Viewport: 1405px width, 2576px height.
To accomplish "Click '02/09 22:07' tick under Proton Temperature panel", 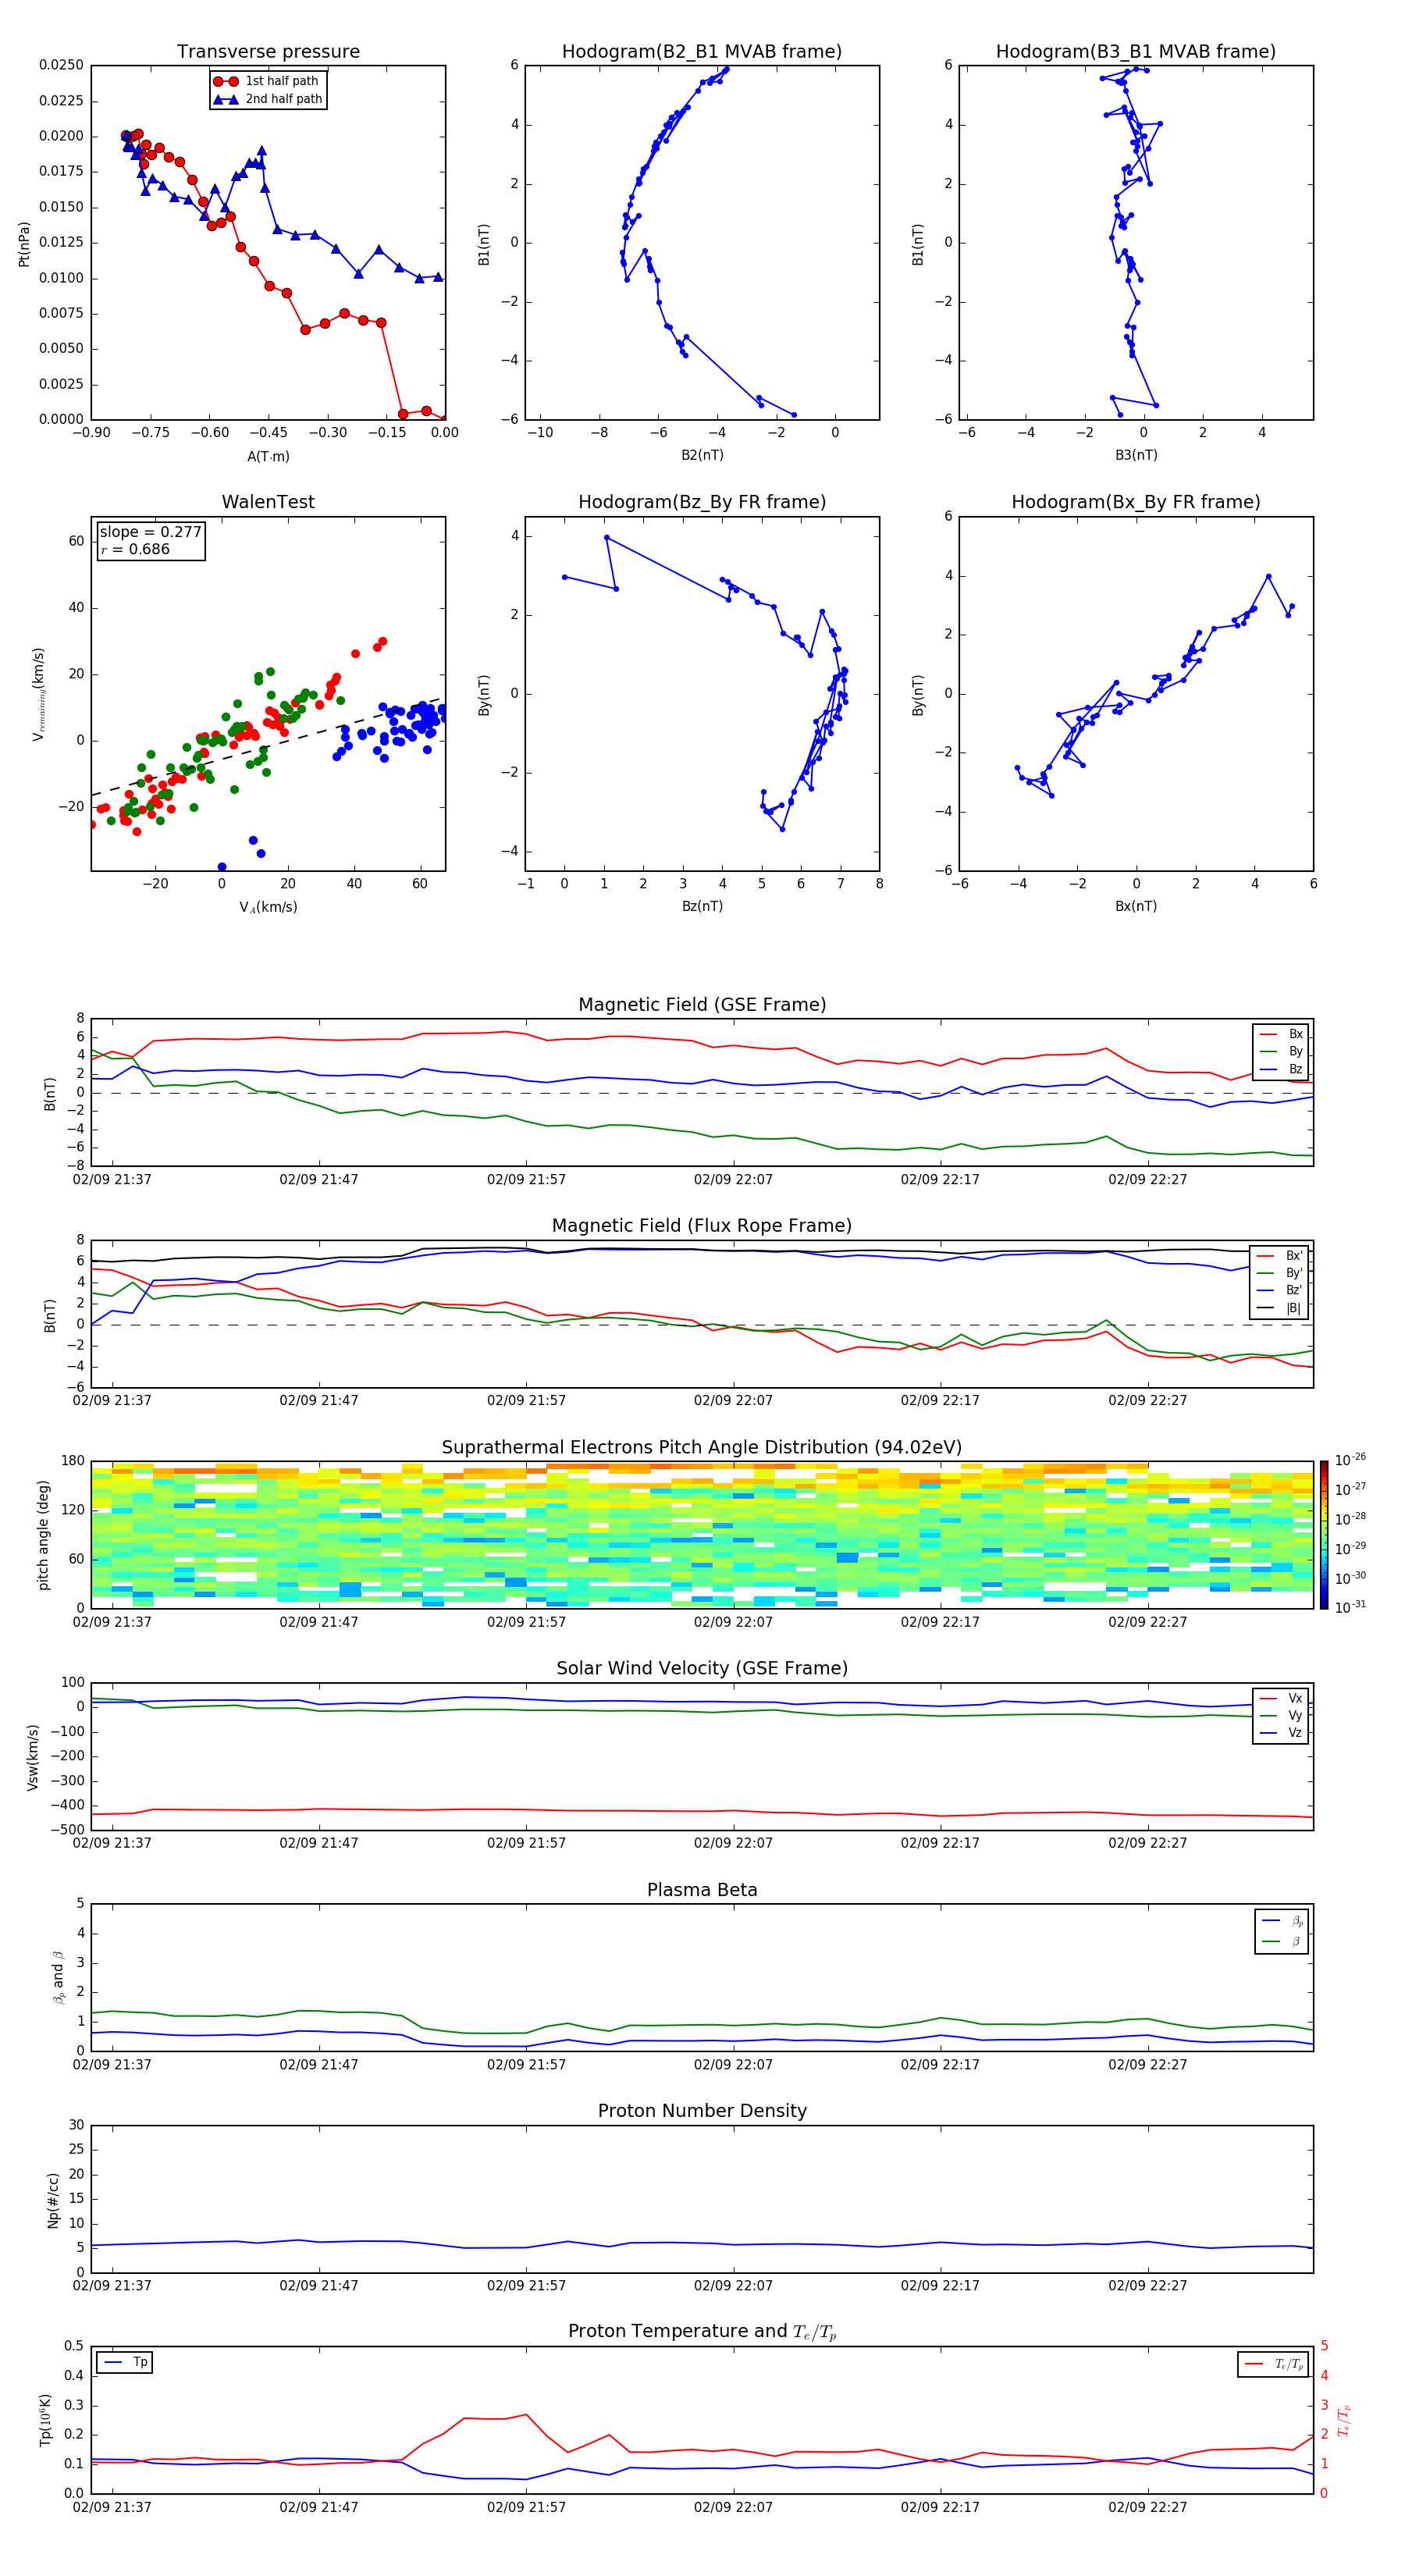I will [733, 2507].
